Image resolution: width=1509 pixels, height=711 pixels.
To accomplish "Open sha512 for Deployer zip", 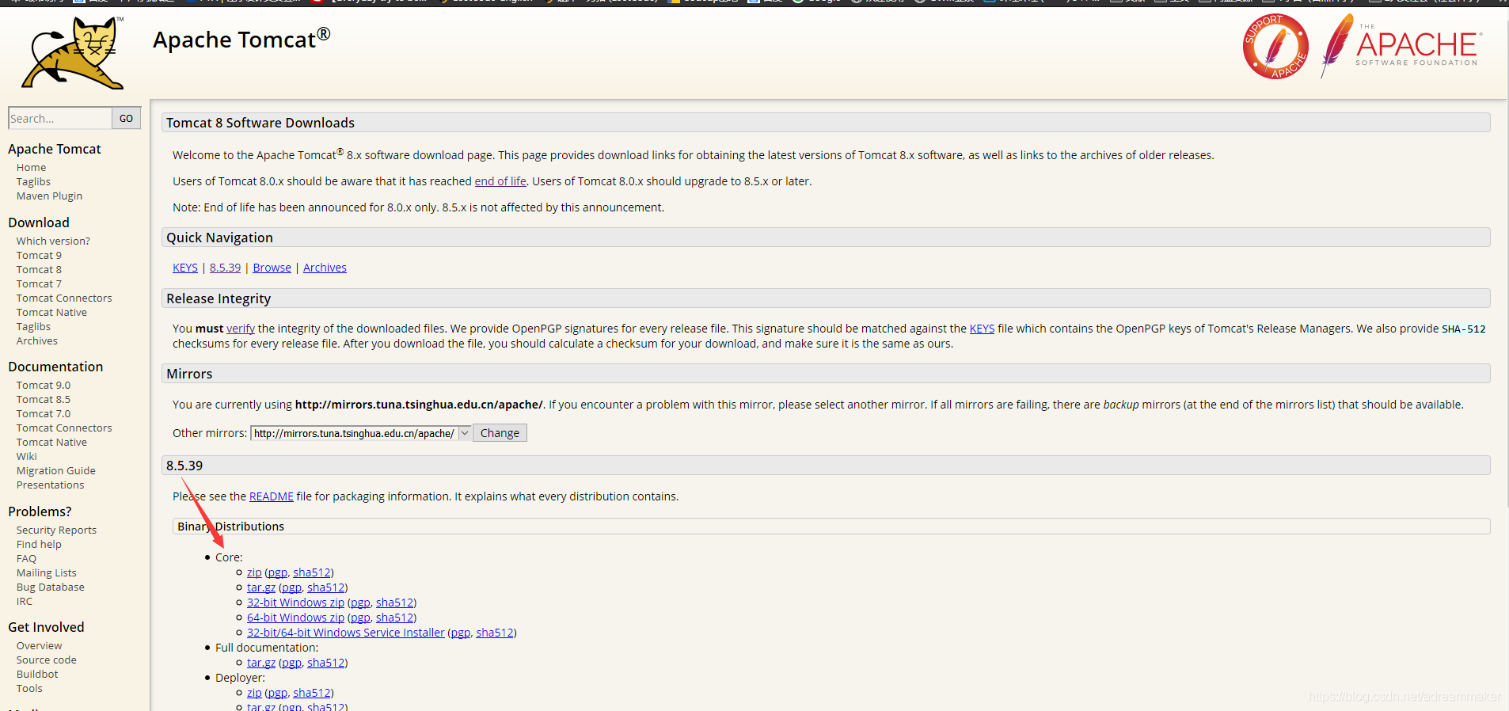I will 312,693.
